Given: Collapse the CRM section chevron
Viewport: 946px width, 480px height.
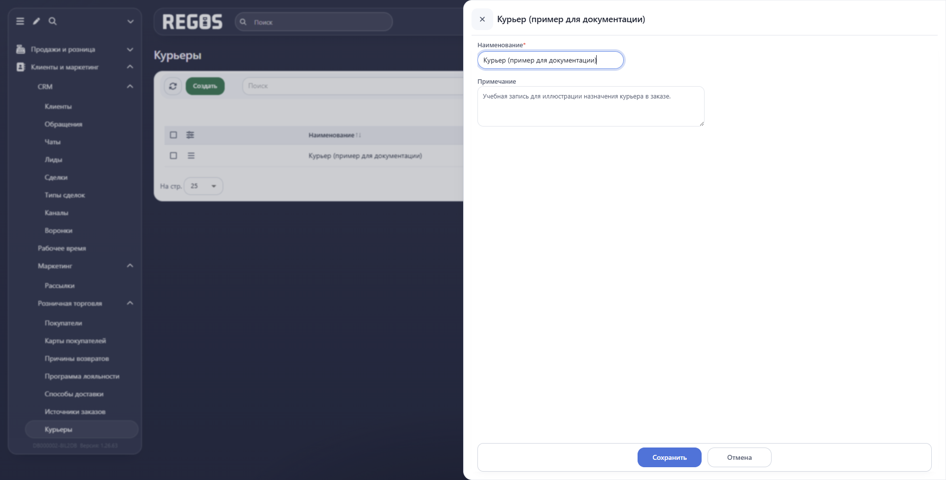Looking at the screenshot, I should point(130,87).
